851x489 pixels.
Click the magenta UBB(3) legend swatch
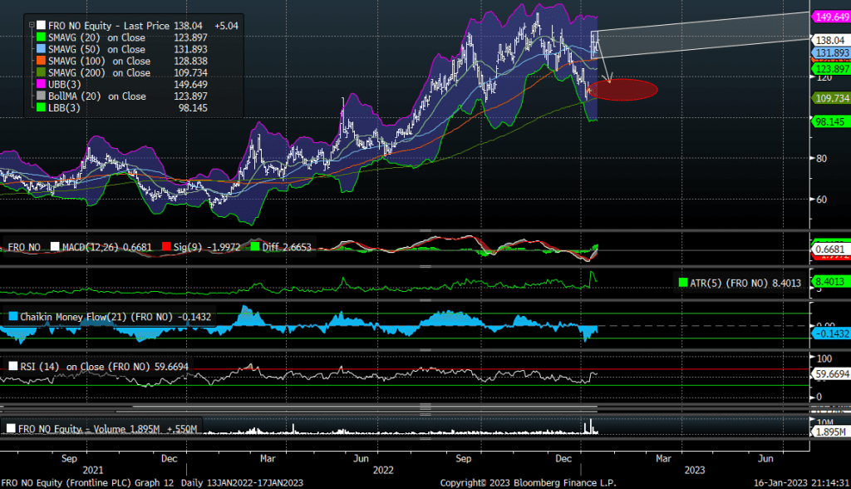point(41,84)
